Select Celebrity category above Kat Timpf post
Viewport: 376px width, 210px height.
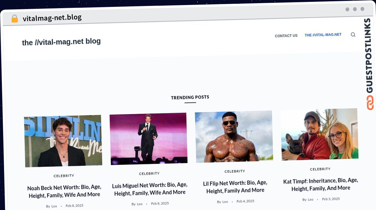click(x=320, y=169)
